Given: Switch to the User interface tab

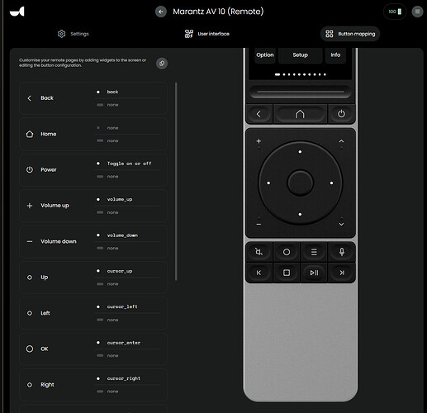Looking at the screenshot, I should 207,34.
